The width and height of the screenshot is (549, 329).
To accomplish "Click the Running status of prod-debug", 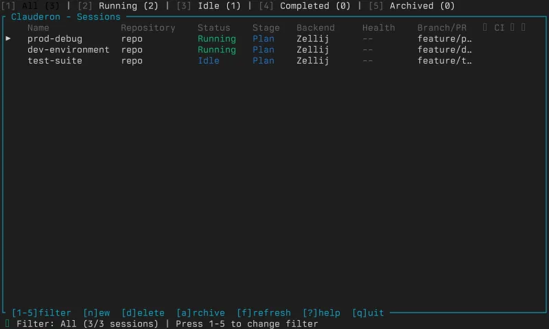I will (216, 39).
